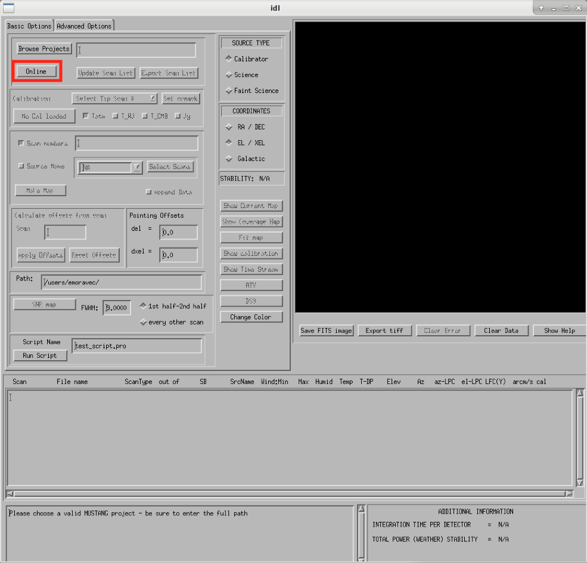Click the Path input field
The width and height of the screenshot is (587, 563).
(122, 283)
